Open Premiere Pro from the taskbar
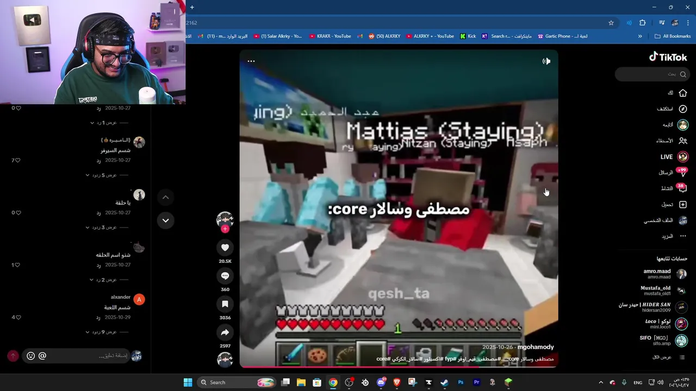The image size is (696, 391). pos(476,382)
